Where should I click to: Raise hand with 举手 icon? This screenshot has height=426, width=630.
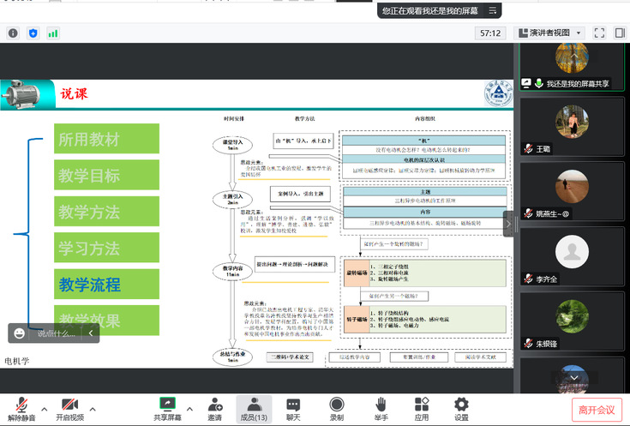click(381, 407)
